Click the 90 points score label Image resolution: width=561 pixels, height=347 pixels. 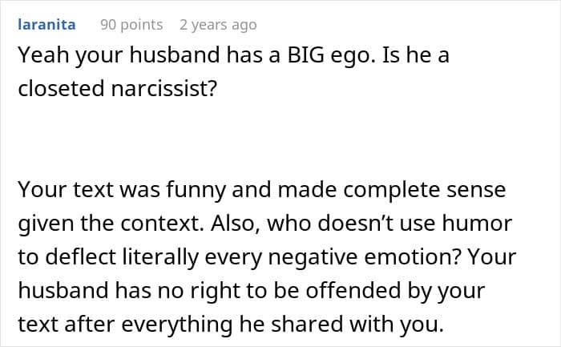pos(131,25)
